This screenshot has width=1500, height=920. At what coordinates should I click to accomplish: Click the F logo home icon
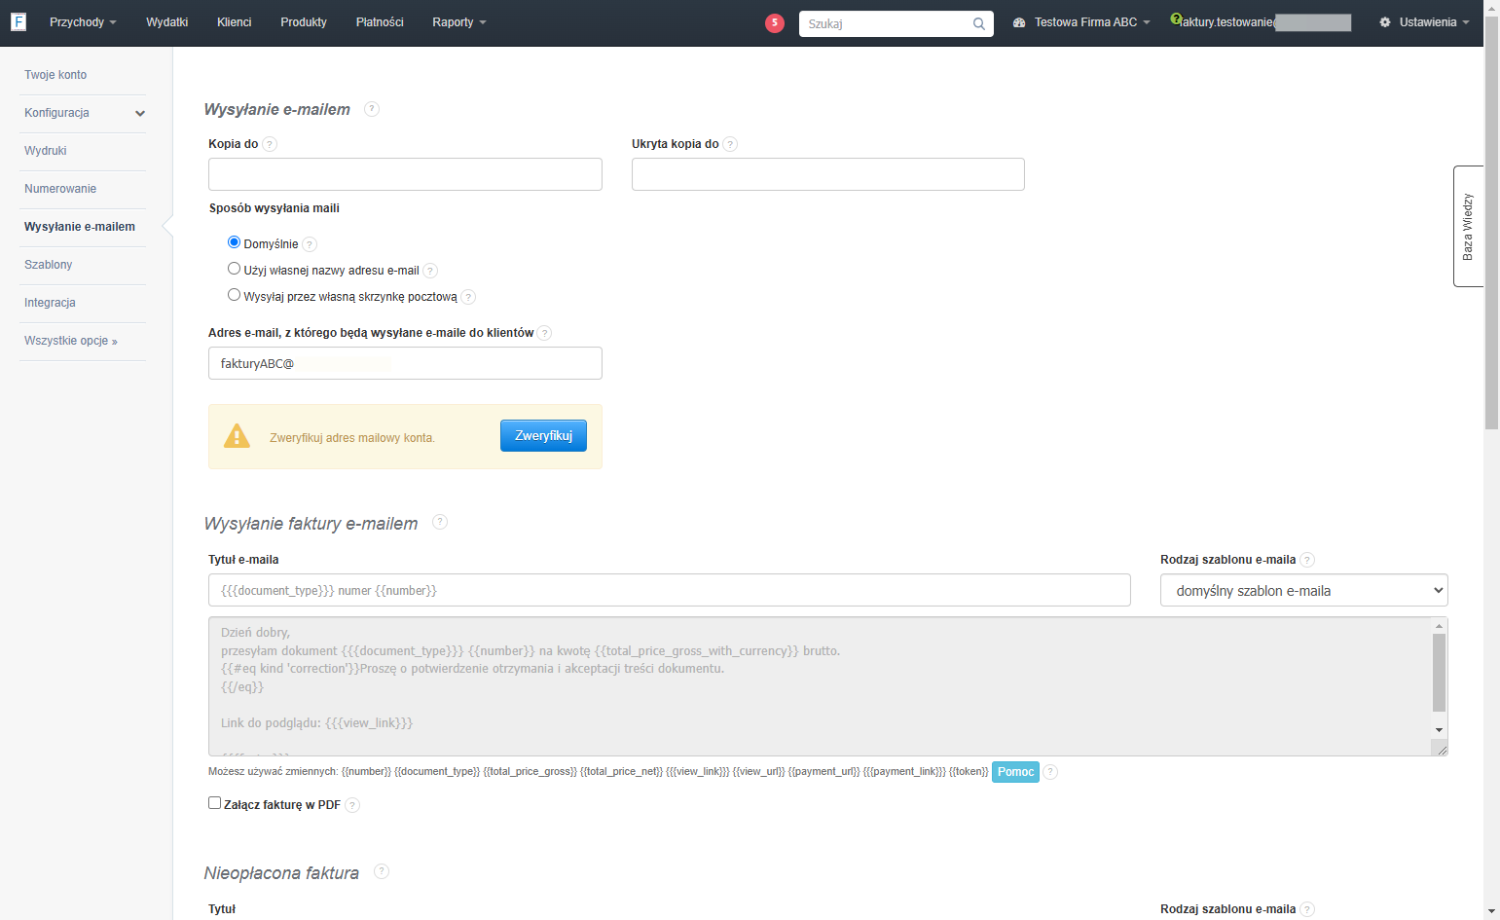tap(18, 21)
